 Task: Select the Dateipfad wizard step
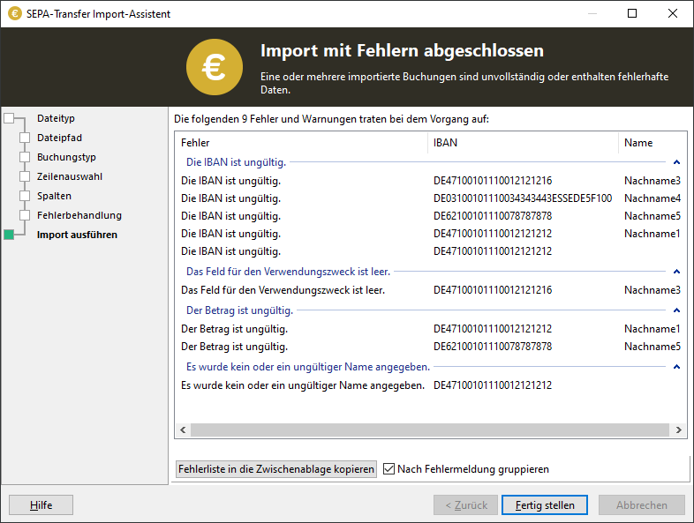point(59,138)
